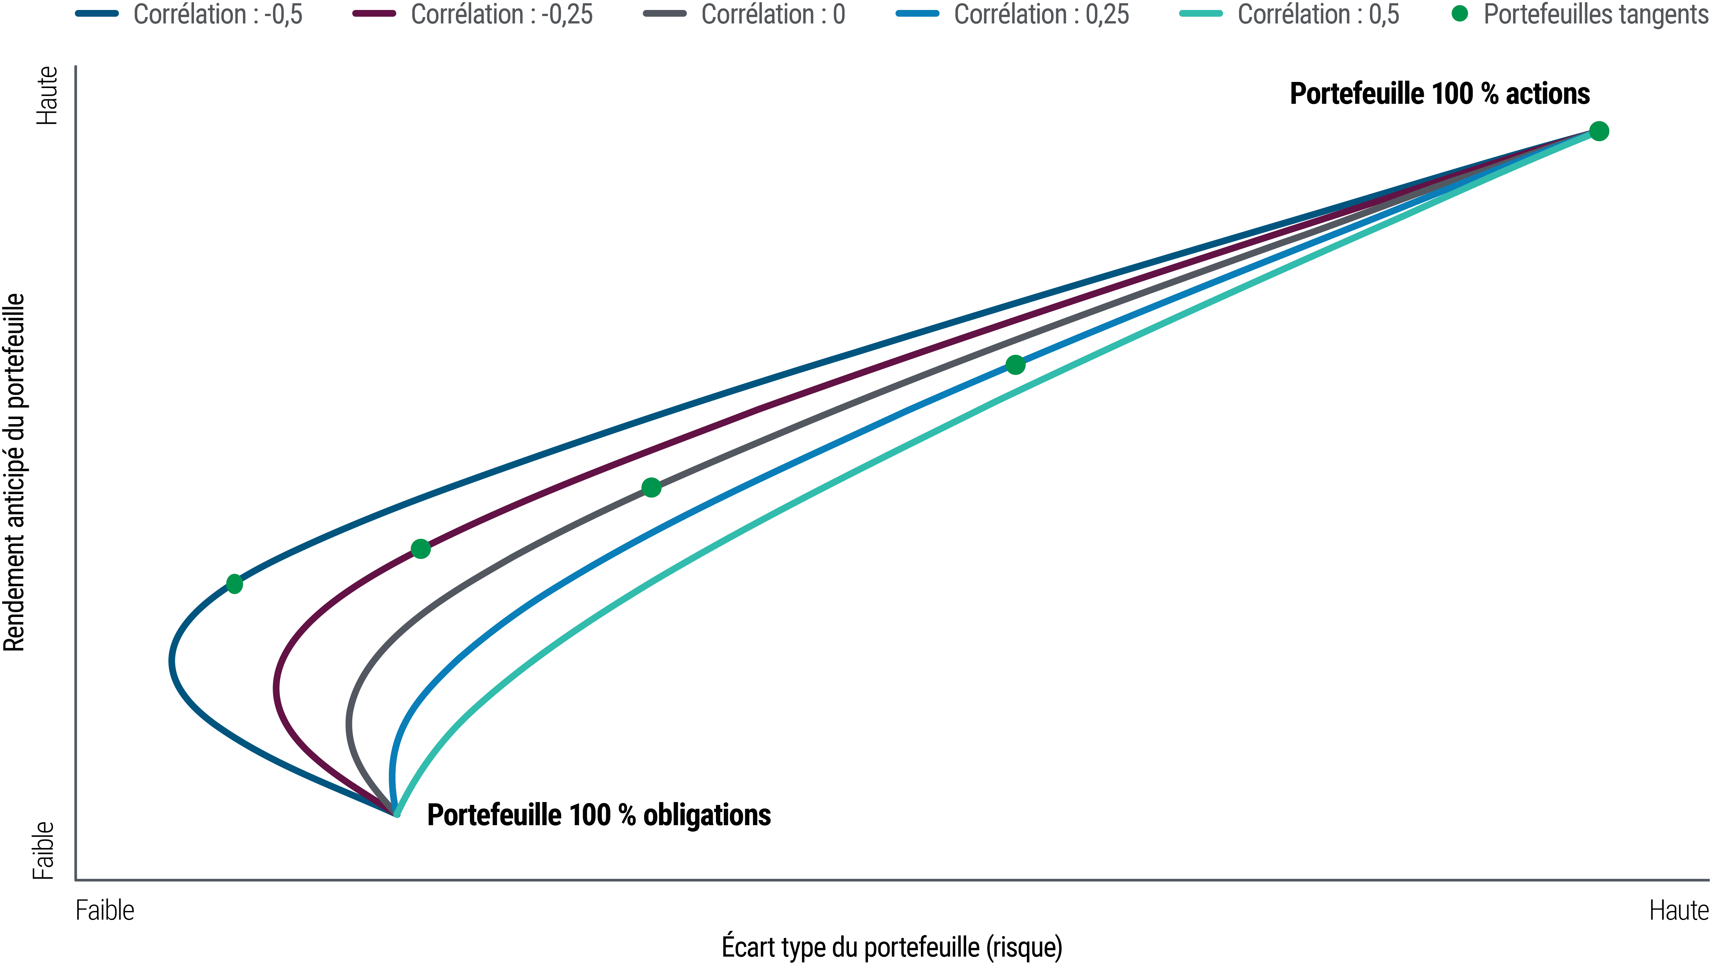The width and height of the screenshot is (1713, 964).
Task: Click the purple -0,25 legend line swatch
Action: [x=375, y=14]
